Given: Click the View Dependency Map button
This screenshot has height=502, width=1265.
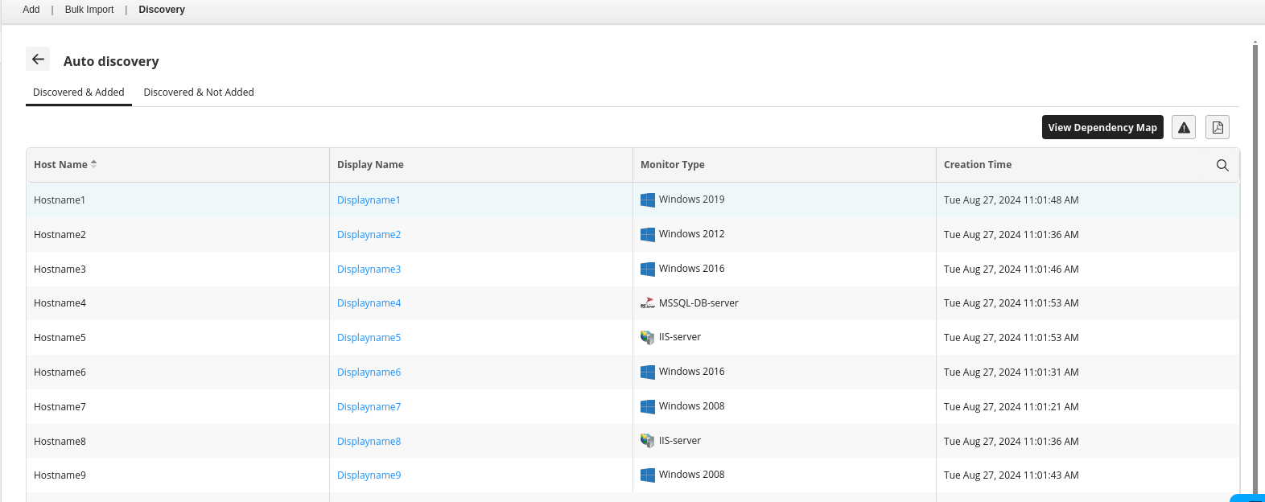Looking at the screenshot, I should click(1102, 128).
